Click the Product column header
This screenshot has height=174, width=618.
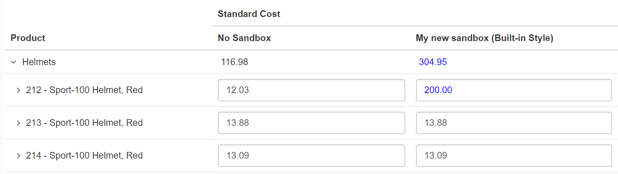(x=28, y=38)
